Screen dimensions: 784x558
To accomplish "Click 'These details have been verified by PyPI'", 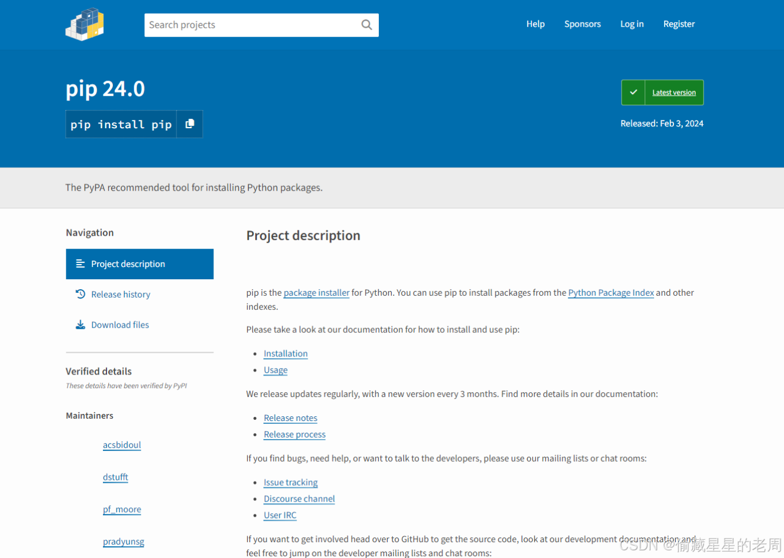I will click(126, 386).
